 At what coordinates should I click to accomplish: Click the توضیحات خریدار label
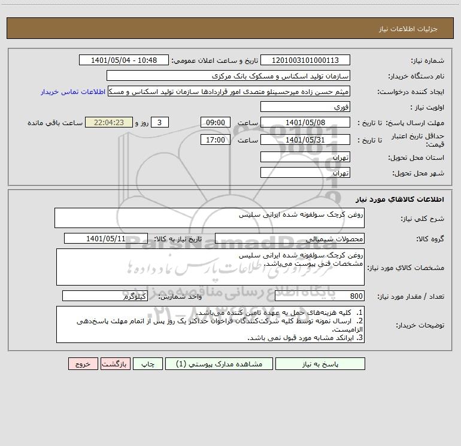click(420, 326)
